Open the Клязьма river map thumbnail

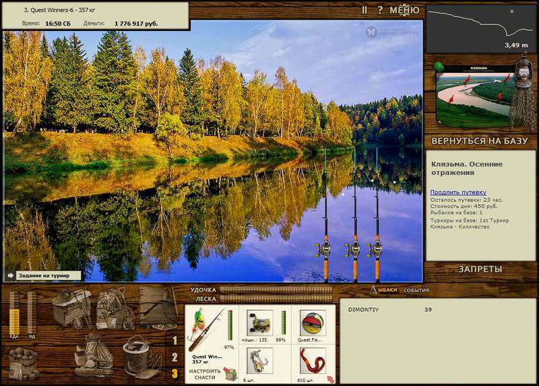475,96
